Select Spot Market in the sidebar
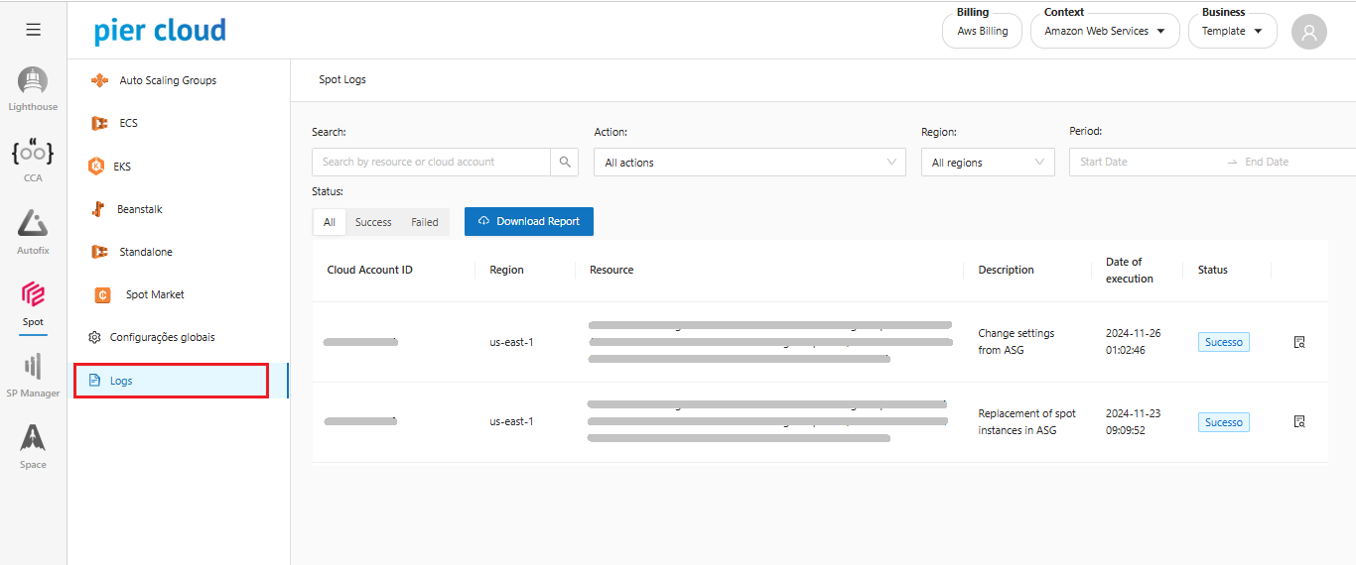Image resolution: width=1356 pixels, height=565 pixels. (x=155, y=294)
